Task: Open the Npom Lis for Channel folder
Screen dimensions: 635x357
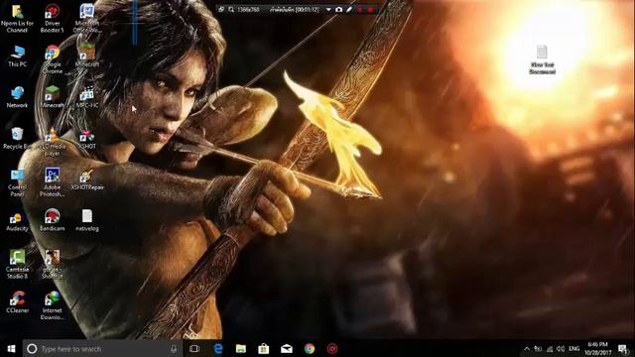Action: pyautogui.click(x=18, y=19)
